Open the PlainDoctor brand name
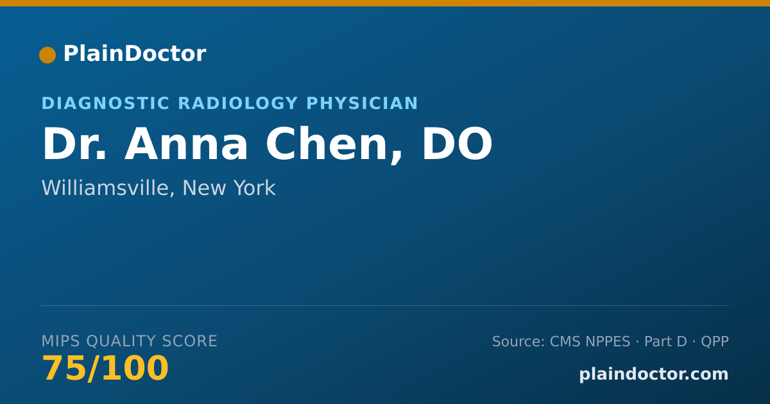 click(134, 54)
